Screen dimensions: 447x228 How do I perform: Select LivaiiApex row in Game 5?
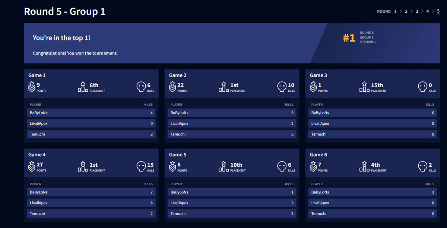coord(232,203)
